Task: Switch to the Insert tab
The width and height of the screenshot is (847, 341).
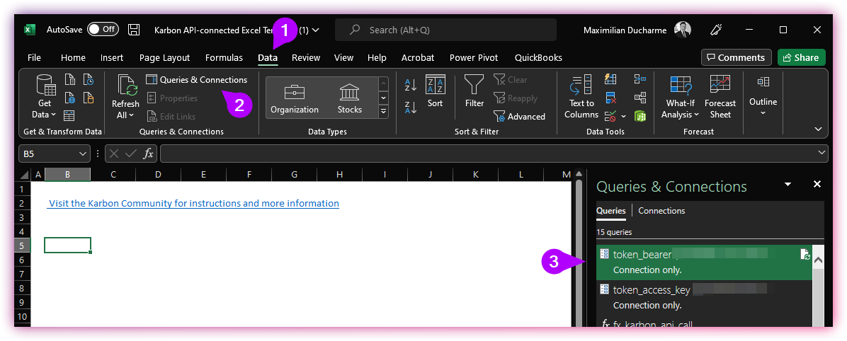Action: click(x=112, y=58)
